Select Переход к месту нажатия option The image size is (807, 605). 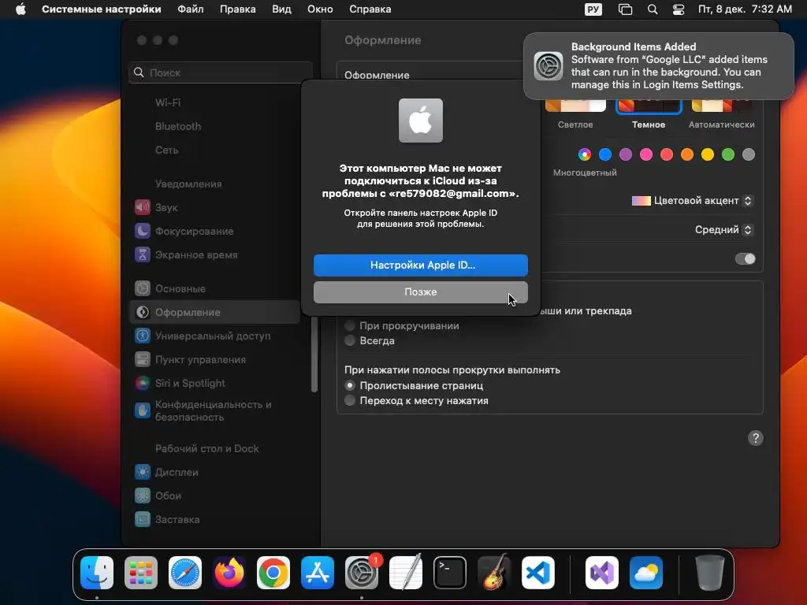(x=350, y=400)
